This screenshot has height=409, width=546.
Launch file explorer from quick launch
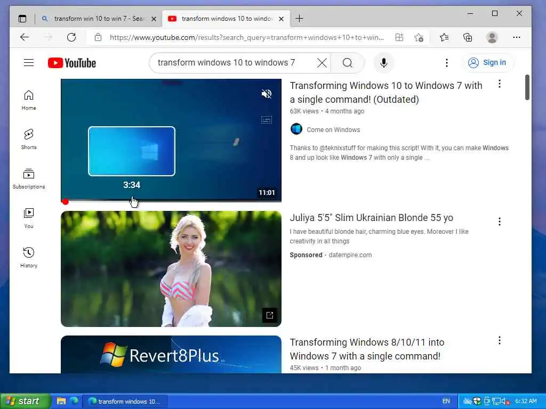pyautogui.click(x=61, y=401)
